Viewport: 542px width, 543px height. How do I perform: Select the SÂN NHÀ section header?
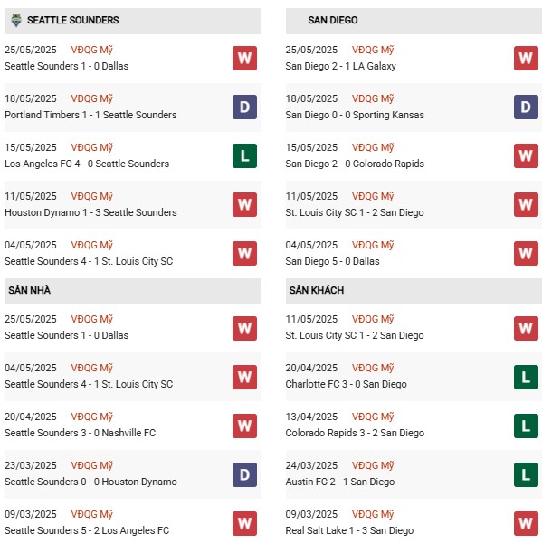[133, 291]
